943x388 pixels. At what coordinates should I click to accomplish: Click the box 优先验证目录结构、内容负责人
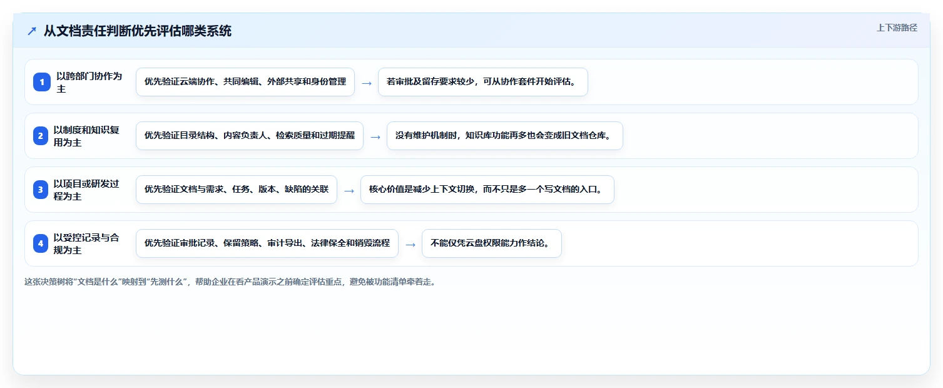250,136
